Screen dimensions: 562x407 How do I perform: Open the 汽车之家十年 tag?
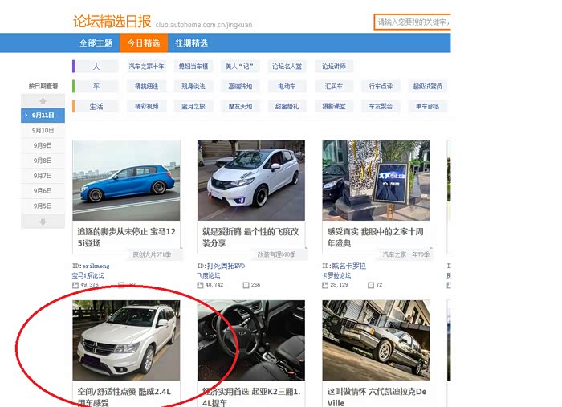click(x=147, y=67)
